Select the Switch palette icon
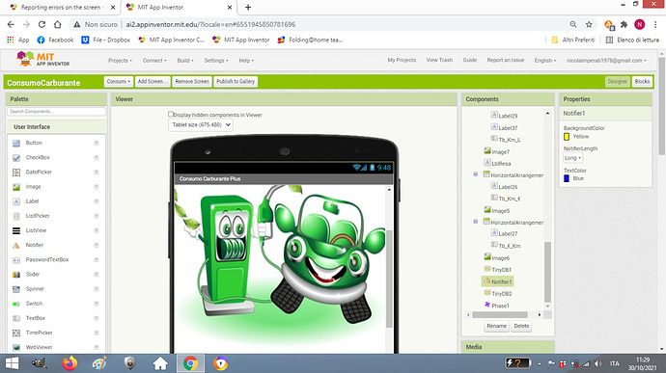The height and width of the screenshot is (373, 666). pos(16,304)
